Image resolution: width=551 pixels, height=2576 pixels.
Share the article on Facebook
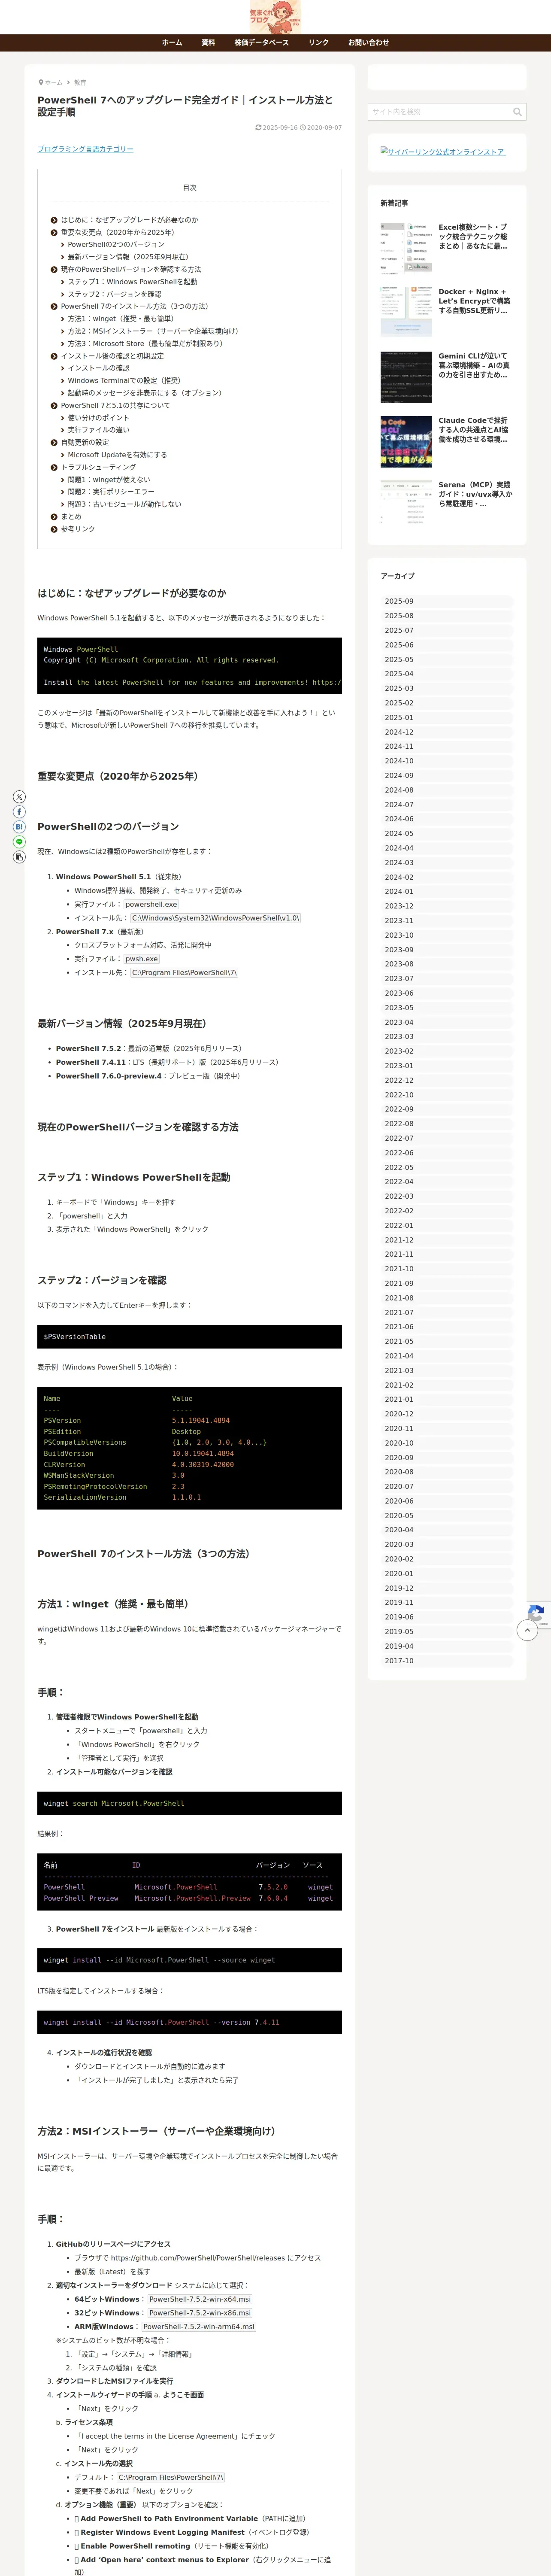pos(19,812)
